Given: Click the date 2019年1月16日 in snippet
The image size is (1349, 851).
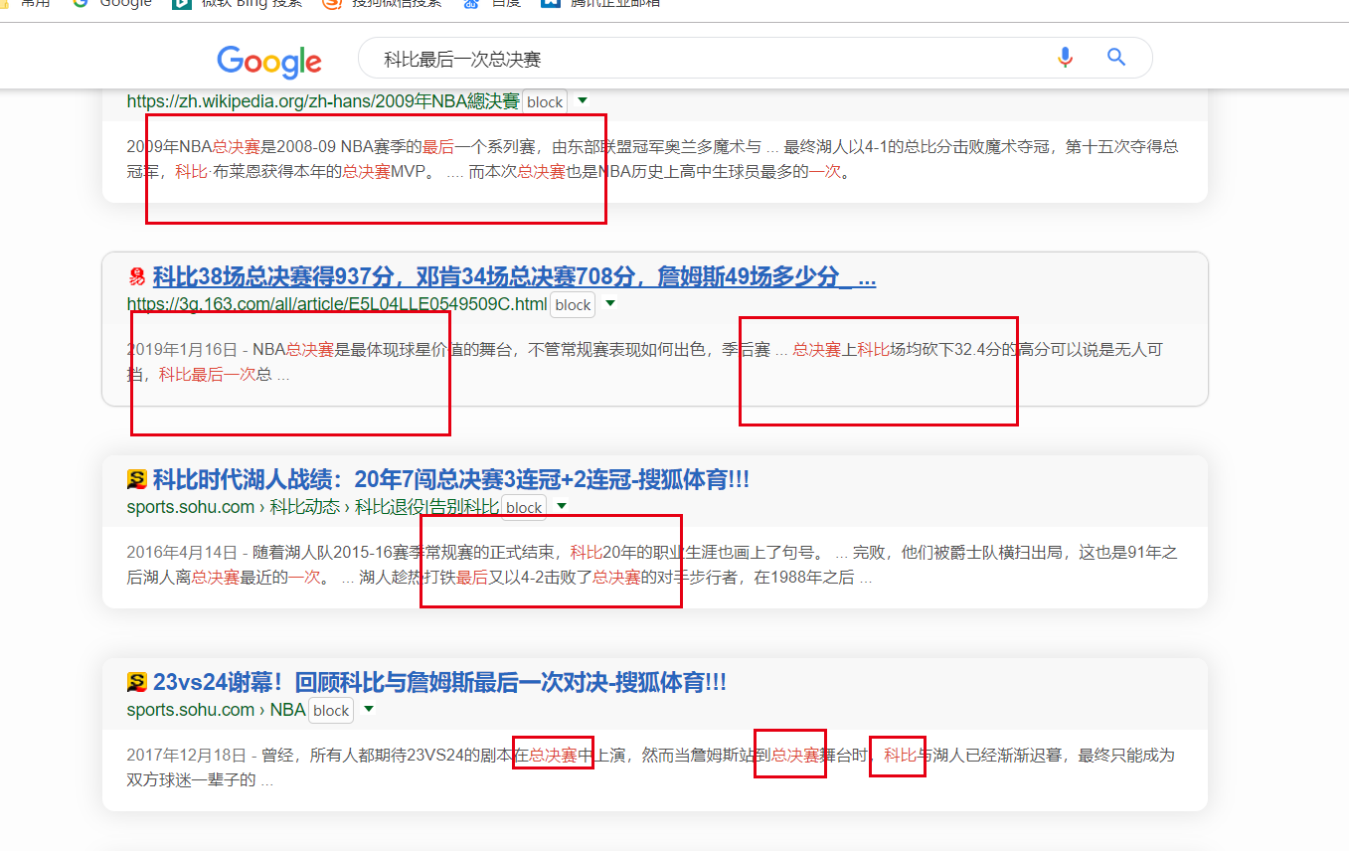Looking at the screenshot, I should pos(182,350).
